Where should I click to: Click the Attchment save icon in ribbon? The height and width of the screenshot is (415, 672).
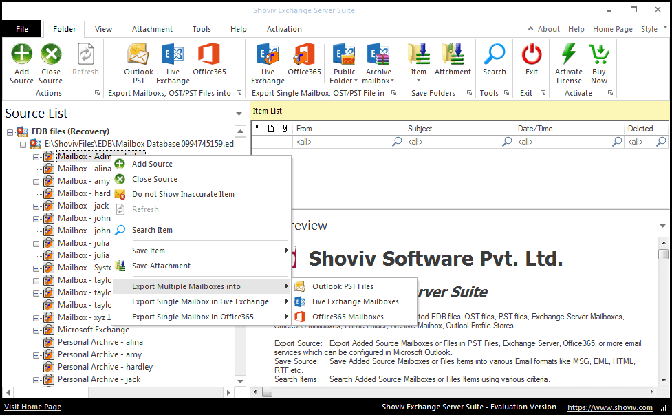[x=453, y=54]
